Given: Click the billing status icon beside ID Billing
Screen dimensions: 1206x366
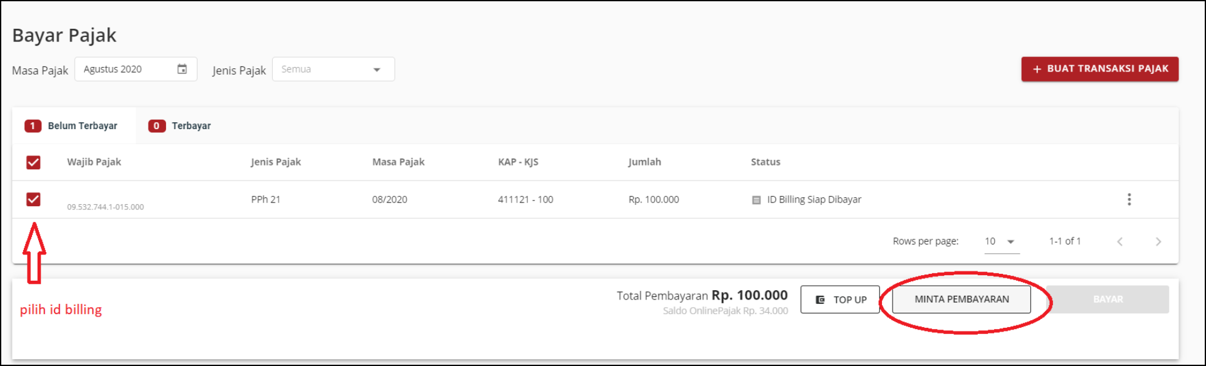Looking at the screenshot, I should (x=756, y=200).
